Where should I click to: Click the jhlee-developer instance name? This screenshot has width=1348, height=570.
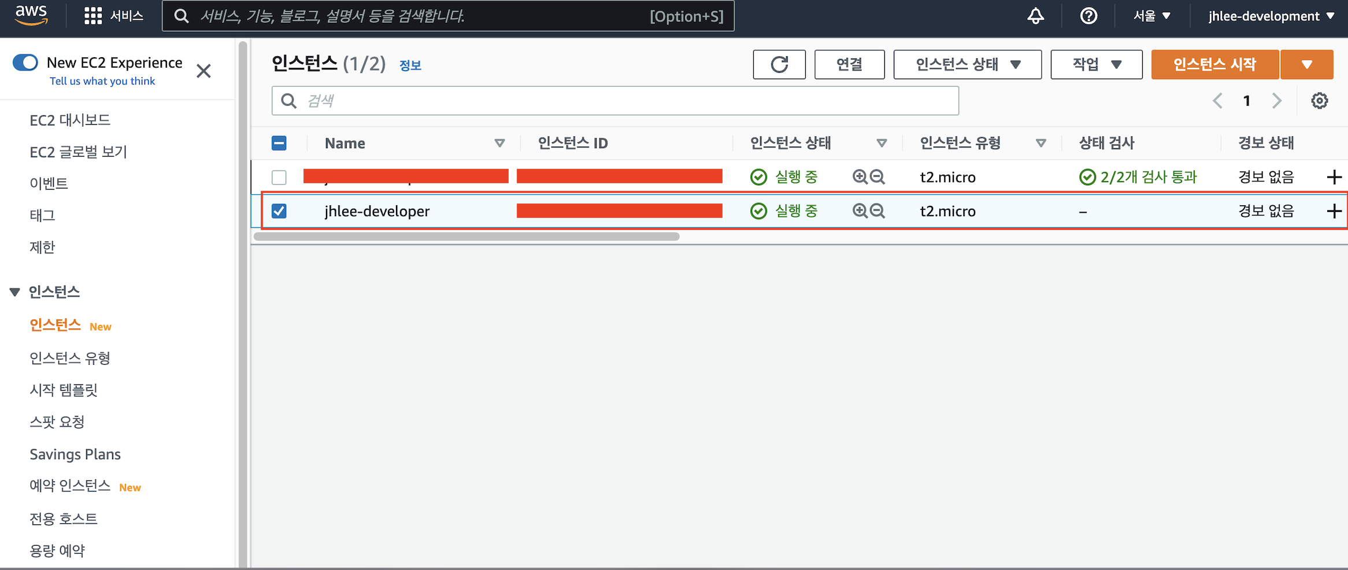click(377, 211)
